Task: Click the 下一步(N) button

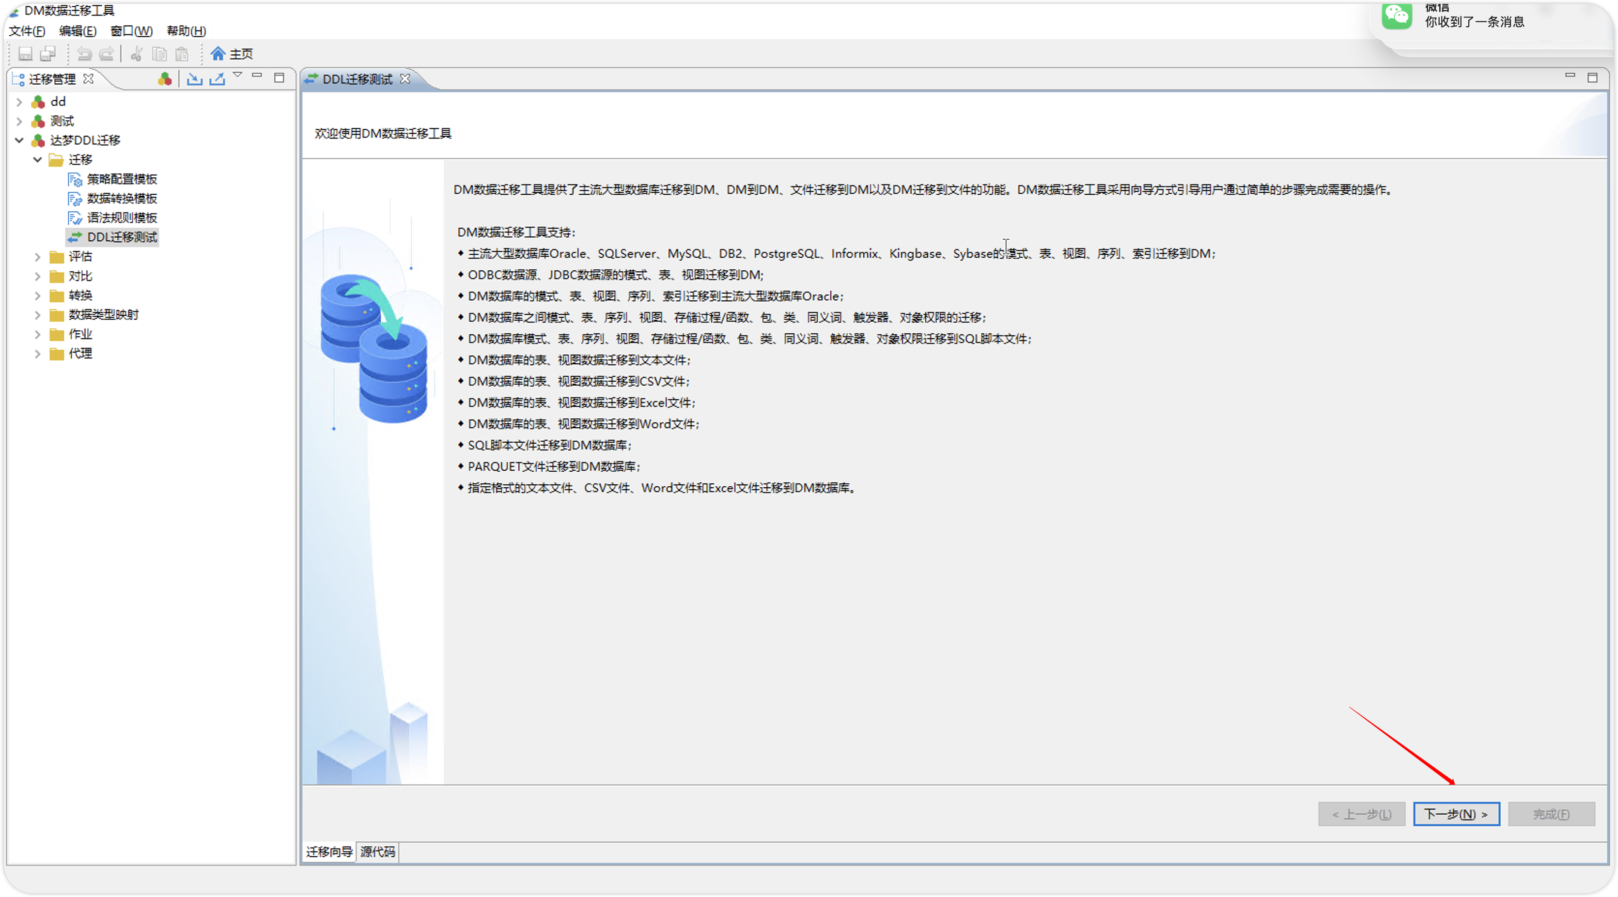Action: pyautogui.click(x=1455, y=814)
